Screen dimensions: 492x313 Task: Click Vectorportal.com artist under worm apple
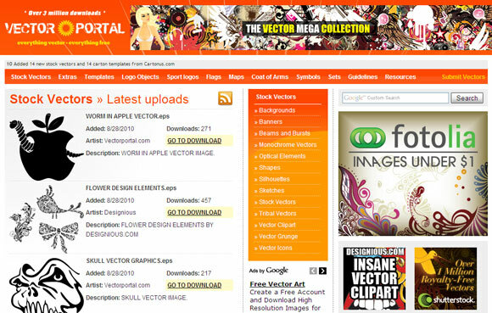127,141
